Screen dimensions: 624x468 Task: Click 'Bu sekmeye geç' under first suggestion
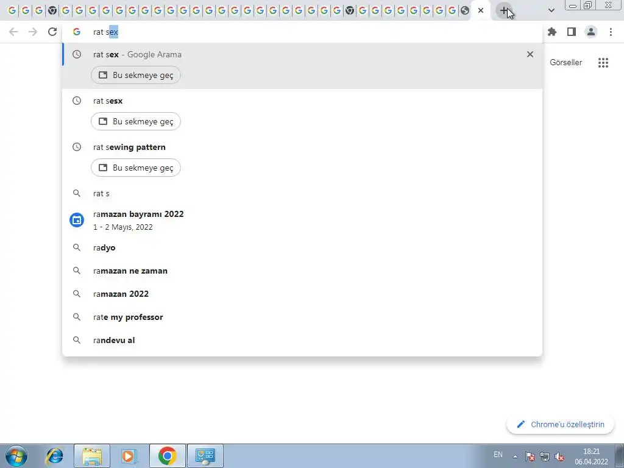click(136, 75)
